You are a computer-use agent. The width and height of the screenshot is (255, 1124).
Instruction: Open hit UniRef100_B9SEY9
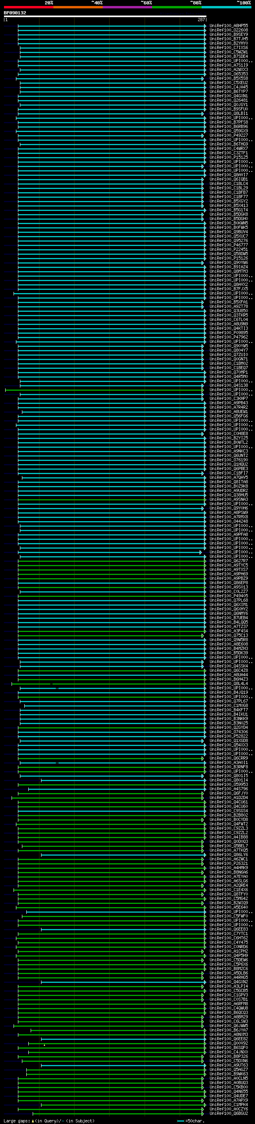pyautogui.click(x=229, y=35)
